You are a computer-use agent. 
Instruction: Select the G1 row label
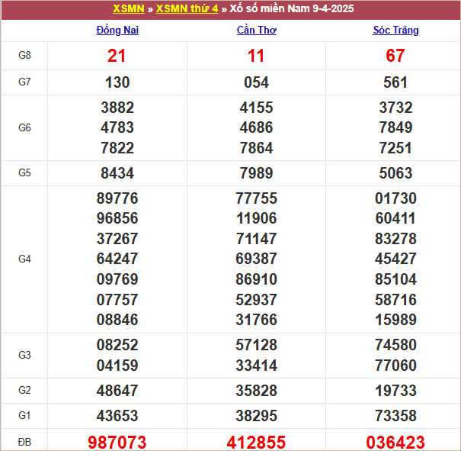(x=24, y=415)
